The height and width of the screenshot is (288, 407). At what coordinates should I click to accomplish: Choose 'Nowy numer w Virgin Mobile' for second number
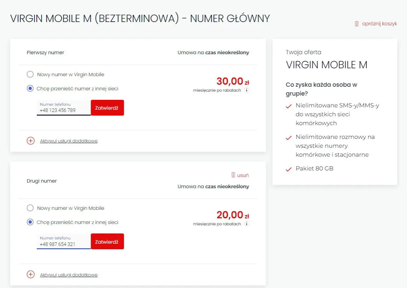click(30, 208)
